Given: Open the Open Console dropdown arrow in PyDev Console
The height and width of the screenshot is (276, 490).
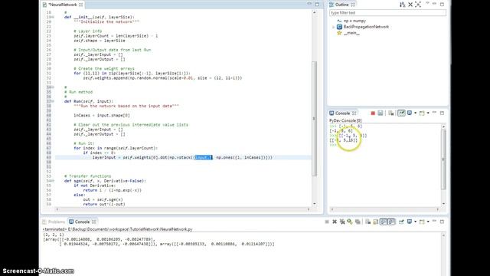Looking at the screenshot, I should pos(428,113).
